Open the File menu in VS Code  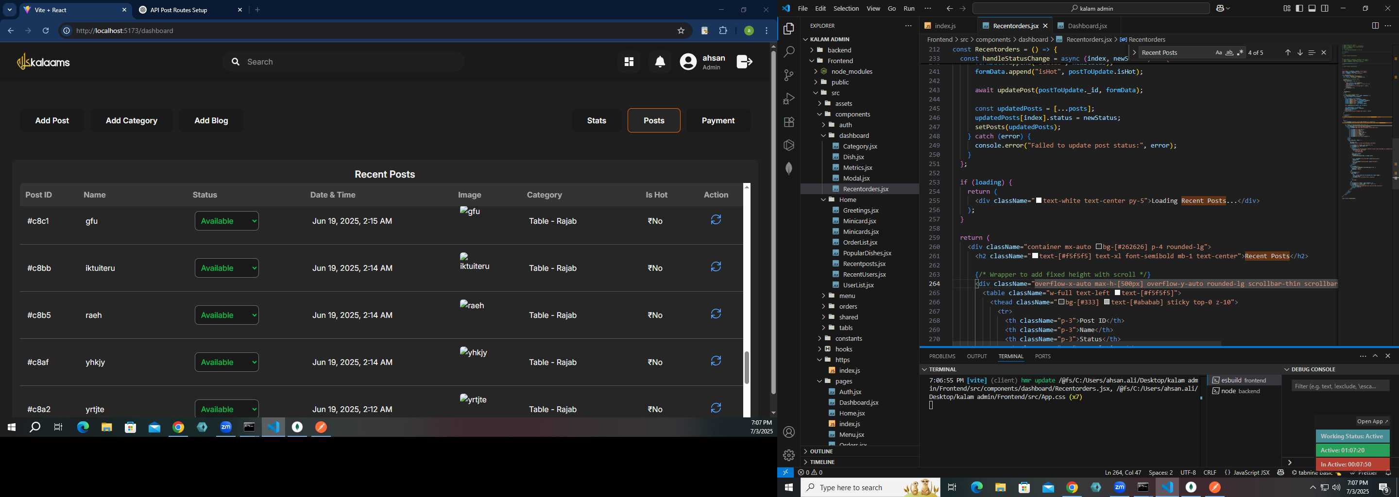(x=802, y=9)
